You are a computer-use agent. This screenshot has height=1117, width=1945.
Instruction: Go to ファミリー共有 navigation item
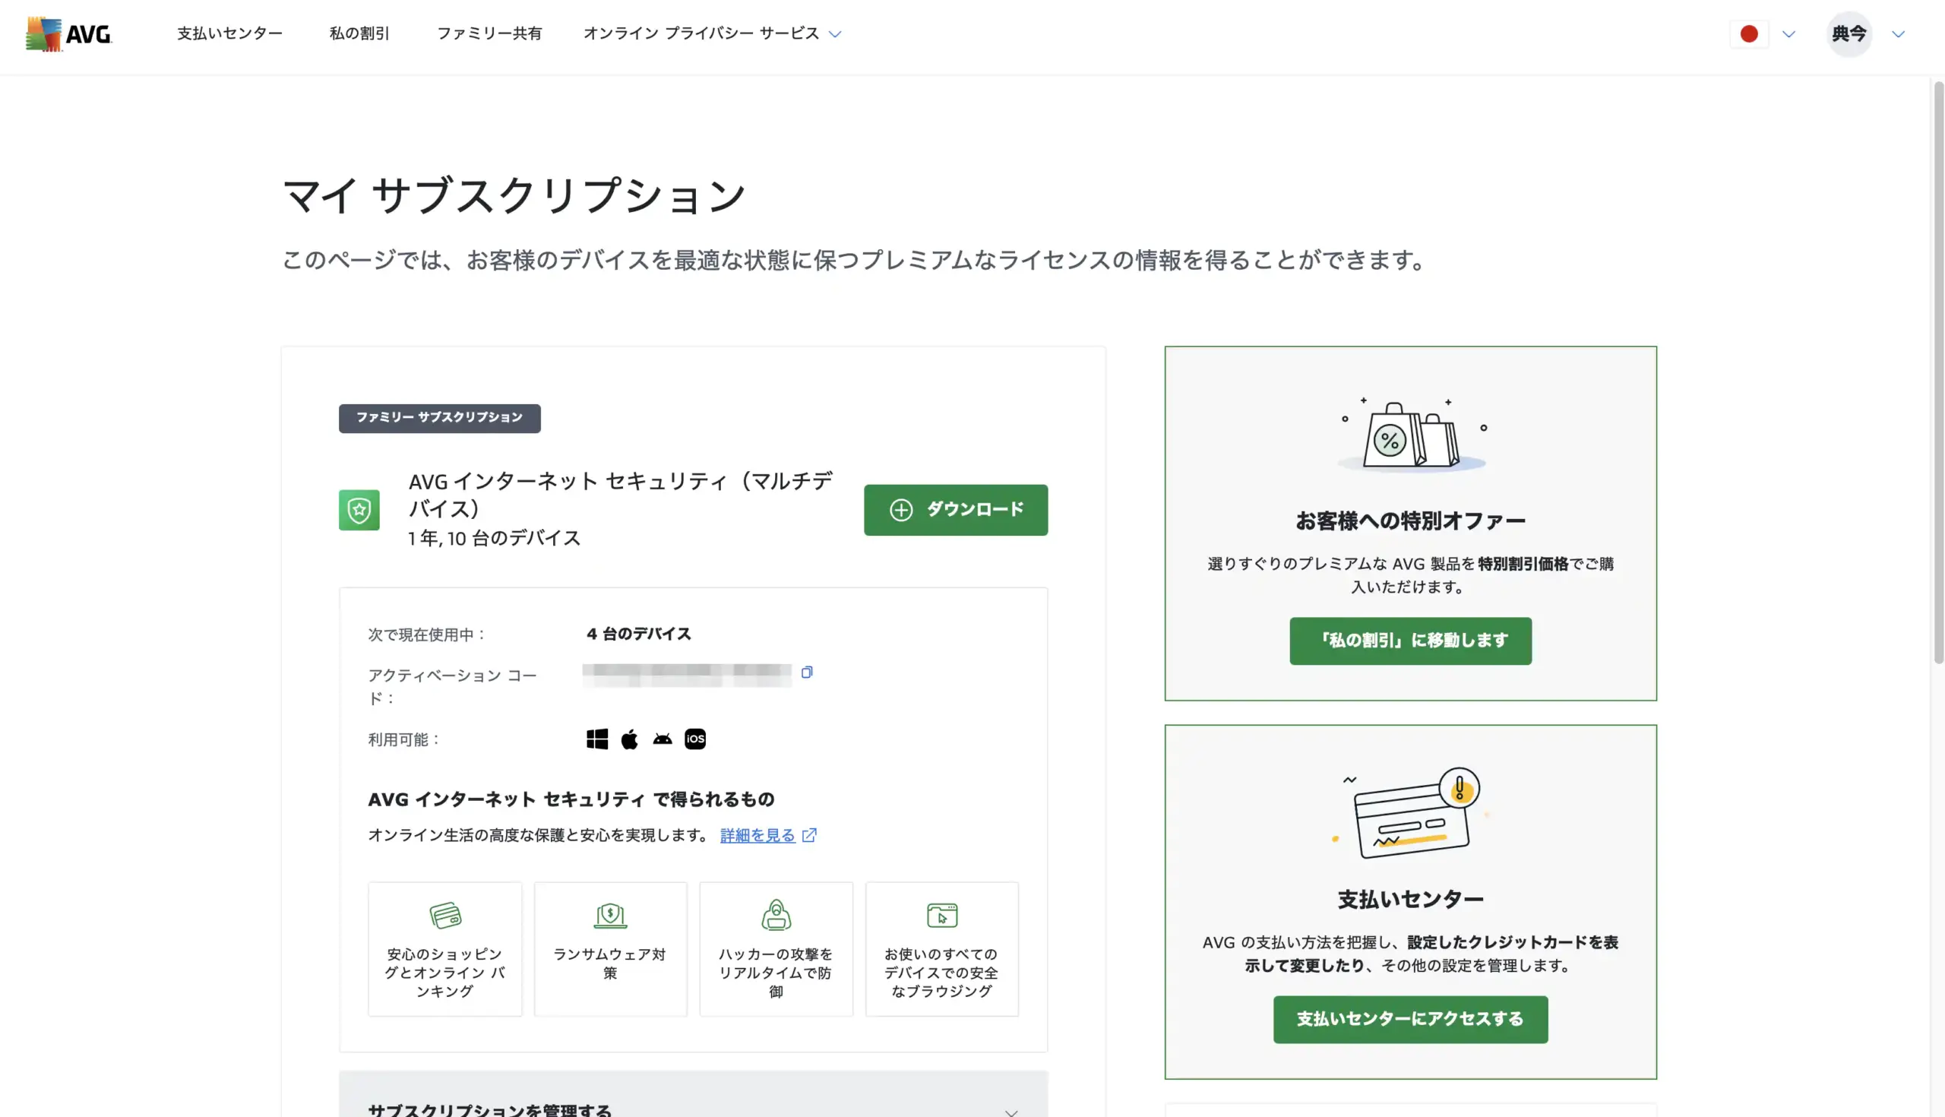click(489, 33)
